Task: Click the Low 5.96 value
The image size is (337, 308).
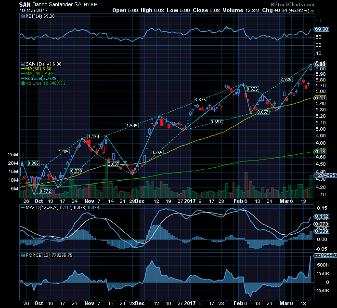Action: pyautogui.click(x=179, y=10)
